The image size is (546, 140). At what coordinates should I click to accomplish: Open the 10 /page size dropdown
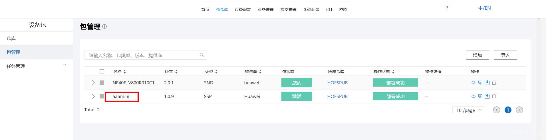(x=468, y=110)
